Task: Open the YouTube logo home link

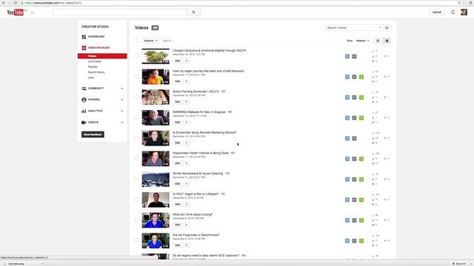Action: pyautogui.click(x=16, y=13)
